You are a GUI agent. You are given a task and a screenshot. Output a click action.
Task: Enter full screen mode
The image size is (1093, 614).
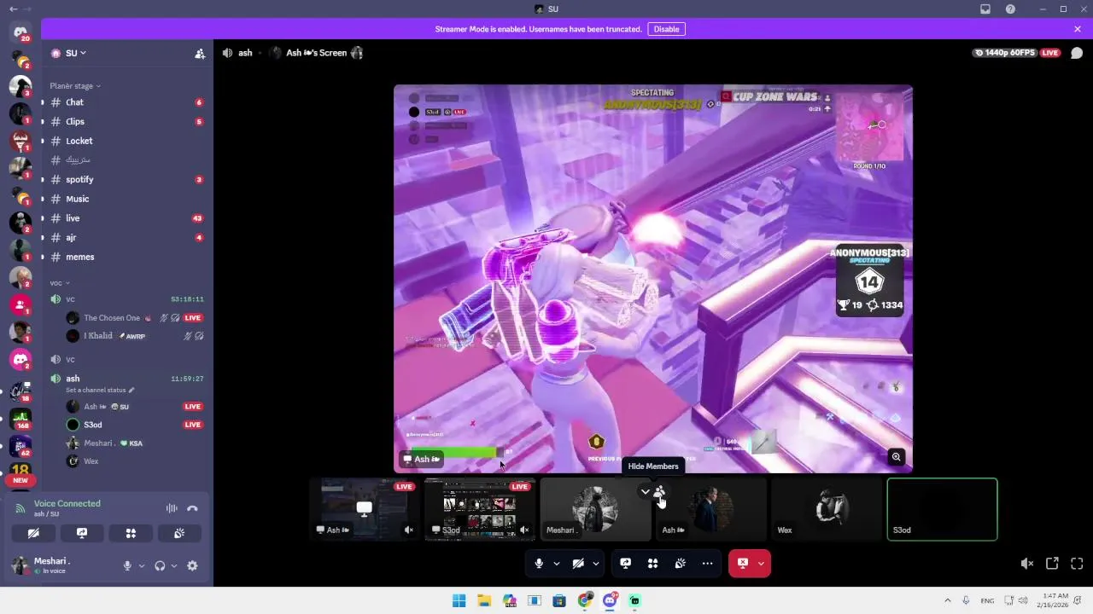coord(1077,563)
